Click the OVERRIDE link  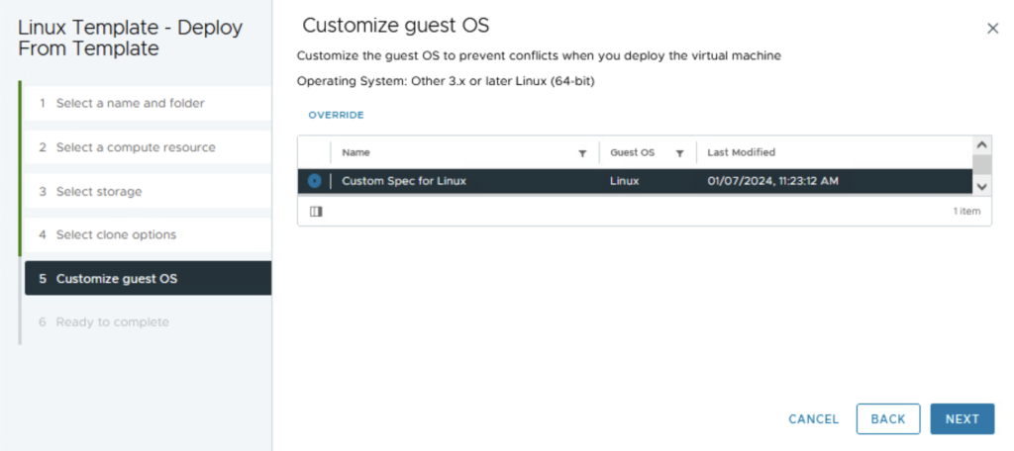[x=336, y=115]
